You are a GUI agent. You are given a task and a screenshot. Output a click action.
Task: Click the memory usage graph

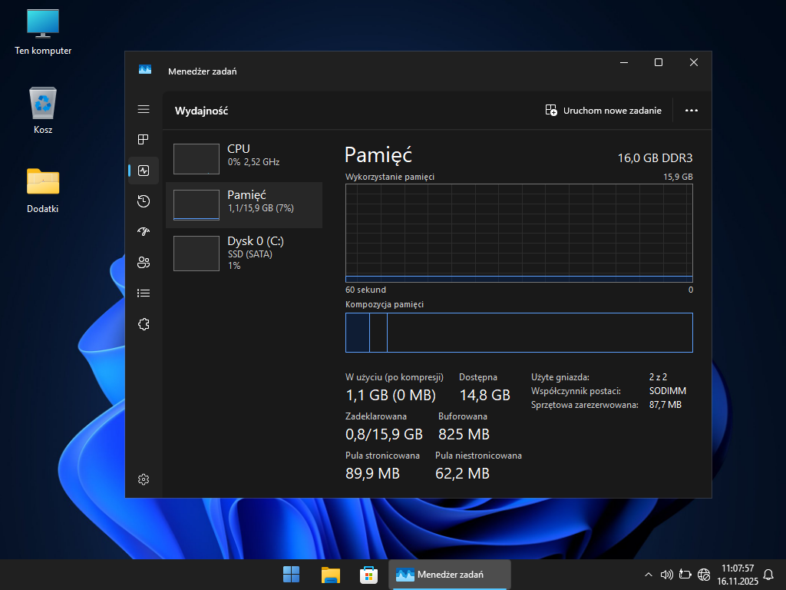pyautogui.click(x=519, y=233)
